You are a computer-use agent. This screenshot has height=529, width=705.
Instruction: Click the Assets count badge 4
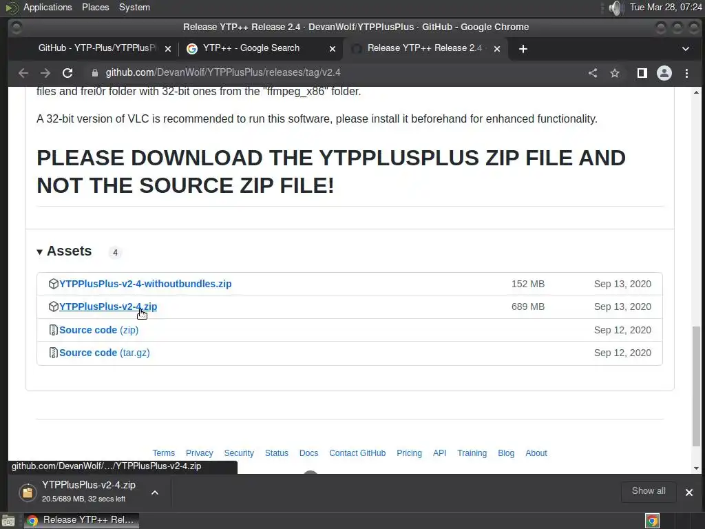click(x=115, y=252)
